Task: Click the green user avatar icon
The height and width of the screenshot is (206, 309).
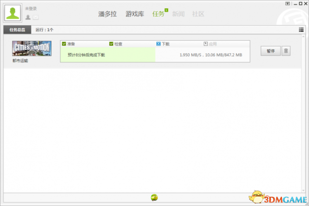Action: point(13,13)
